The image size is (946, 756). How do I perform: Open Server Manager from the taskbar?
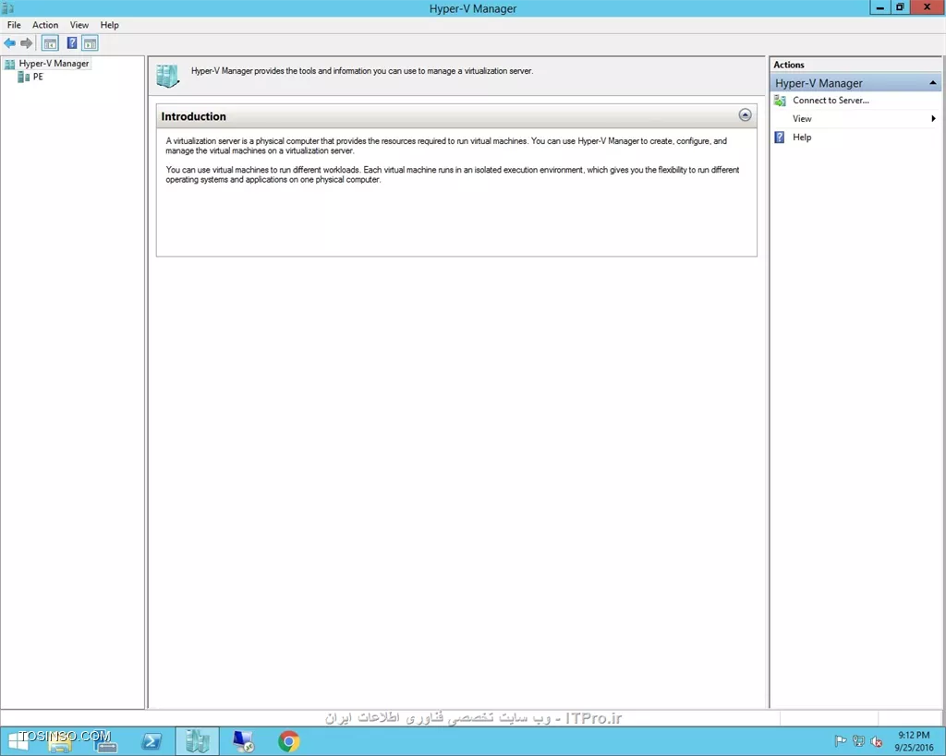(105, 741)
